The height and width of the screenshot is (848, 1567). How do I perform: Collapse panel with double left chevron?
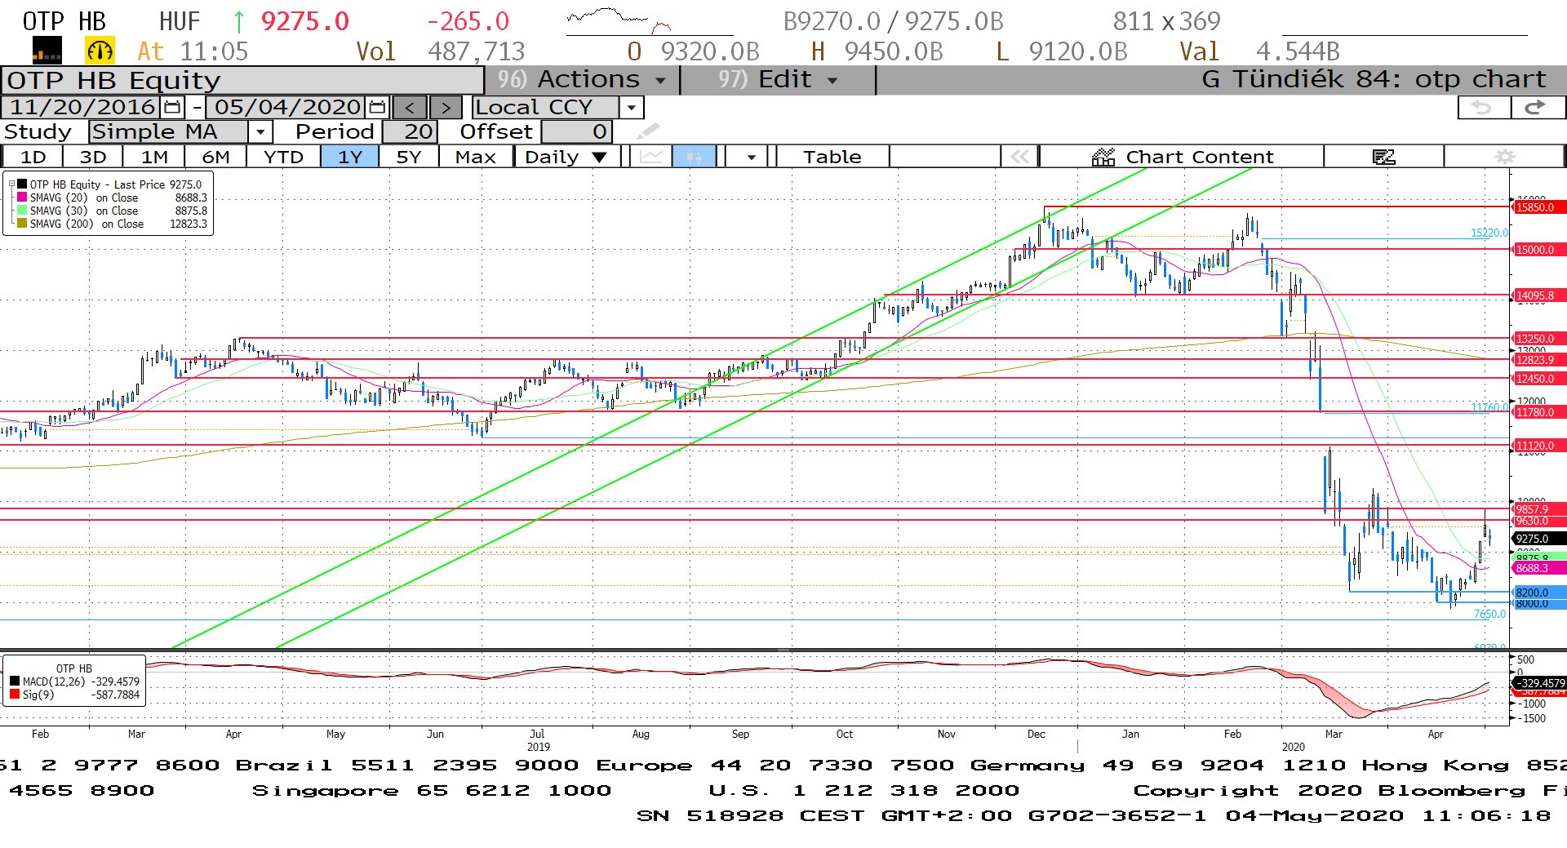(x=1019, y=157)
